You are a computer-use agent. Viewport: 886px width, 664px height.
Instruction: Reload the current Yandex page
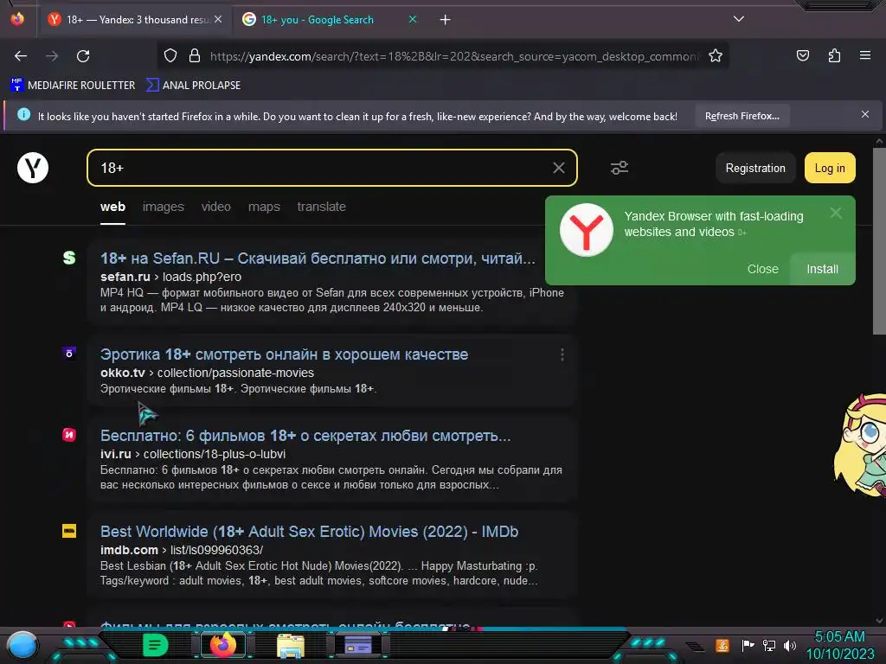(x=83, y=56)
